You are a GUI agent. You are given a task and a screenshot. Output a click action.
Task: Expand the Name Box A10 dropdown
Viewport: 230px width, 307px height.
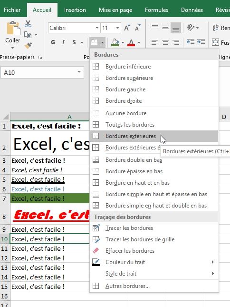click(79, 72)
